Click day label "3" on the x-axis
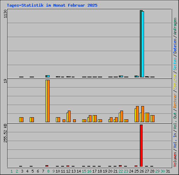 [22, 171]
